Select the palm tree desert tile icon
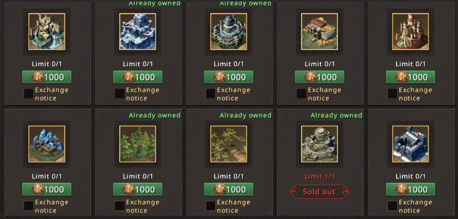Viewport: 458px width, 219px height. 228,144
